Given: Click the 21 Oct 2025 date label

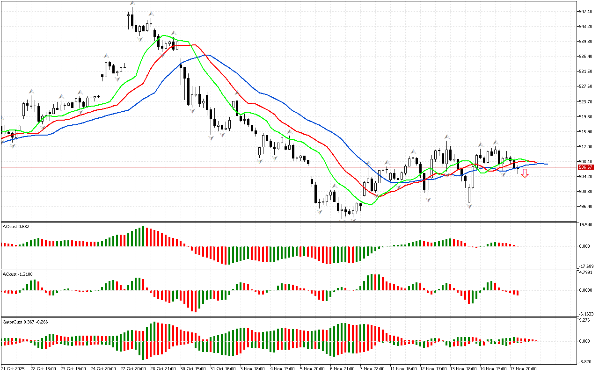Looking at the screenshot, I should [x=14, y=368].
